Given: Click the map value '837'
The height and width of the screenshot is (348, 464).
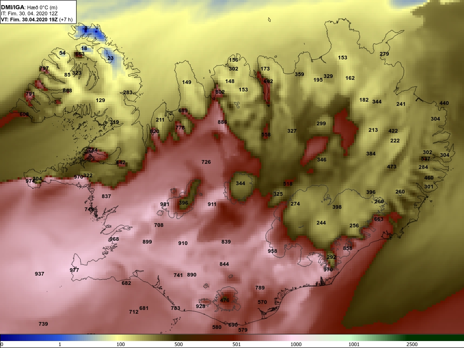Looking at the screenshot, I should pyautogui.click(x=106, y=196).
